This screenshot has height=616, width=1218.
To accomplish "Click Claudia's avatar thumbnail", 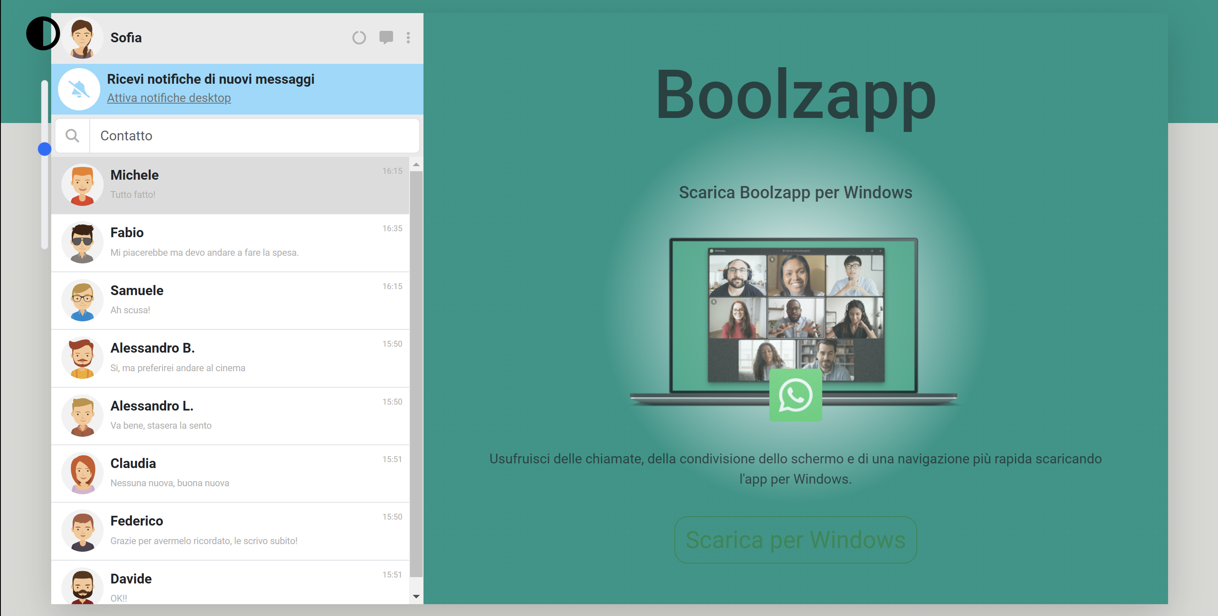I will (x=82, y=474).
